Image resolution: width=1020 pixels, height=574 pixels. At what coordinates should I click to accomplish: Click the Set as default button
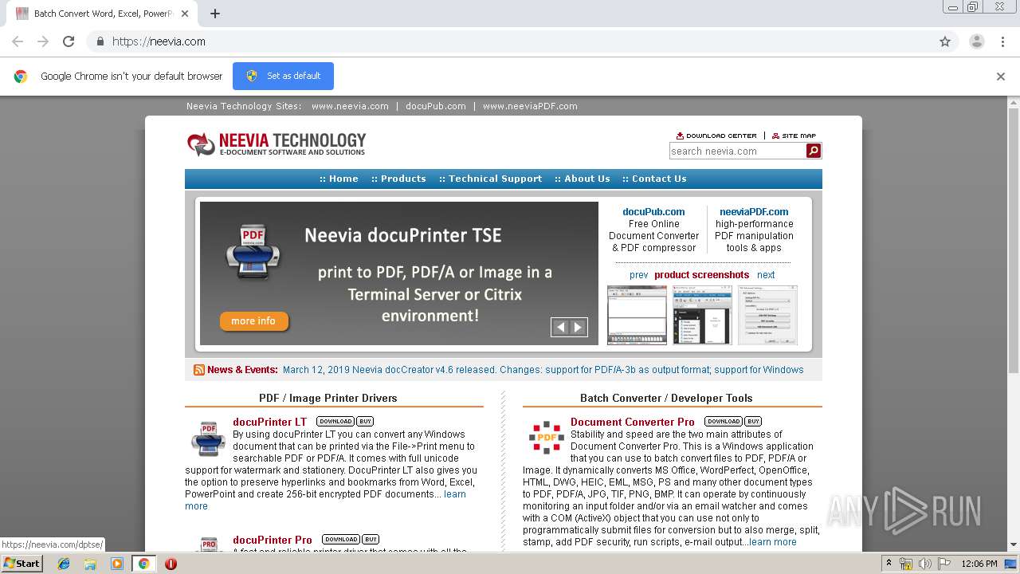click(283, 76)
